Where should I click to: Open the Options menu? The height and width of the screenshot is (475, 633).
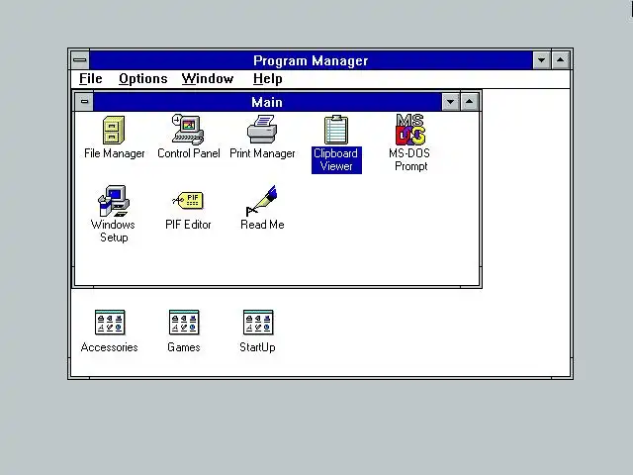click(142, 79)
